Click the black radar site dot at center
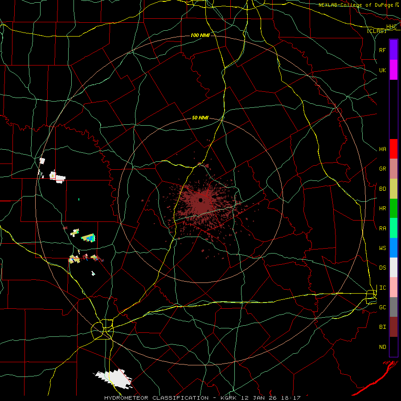 tap(201, 200)
